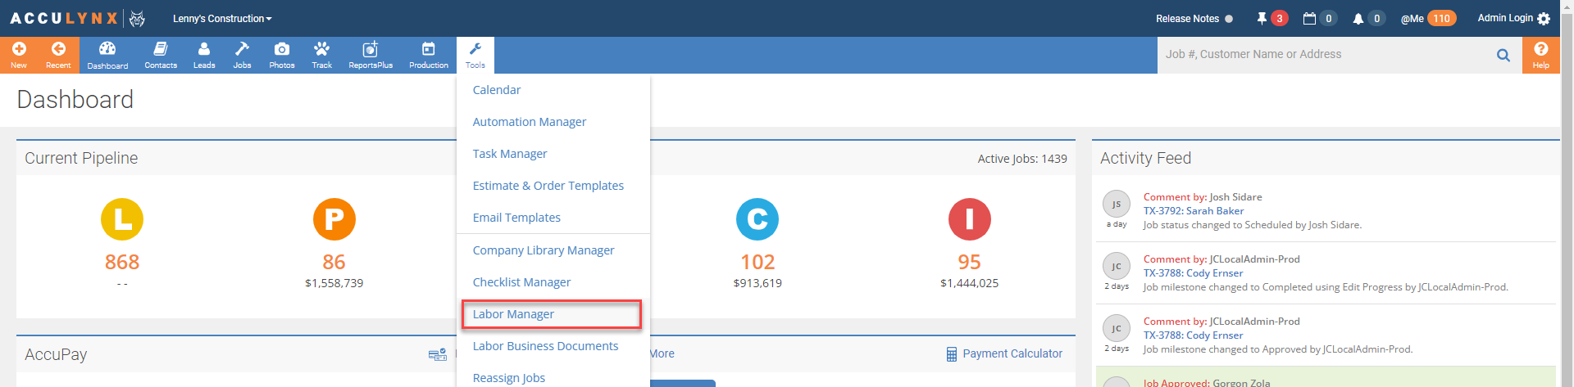This screenshot has width=1574, height=387.
Task: Open Company Library Manager
Action: click(544, 250)
